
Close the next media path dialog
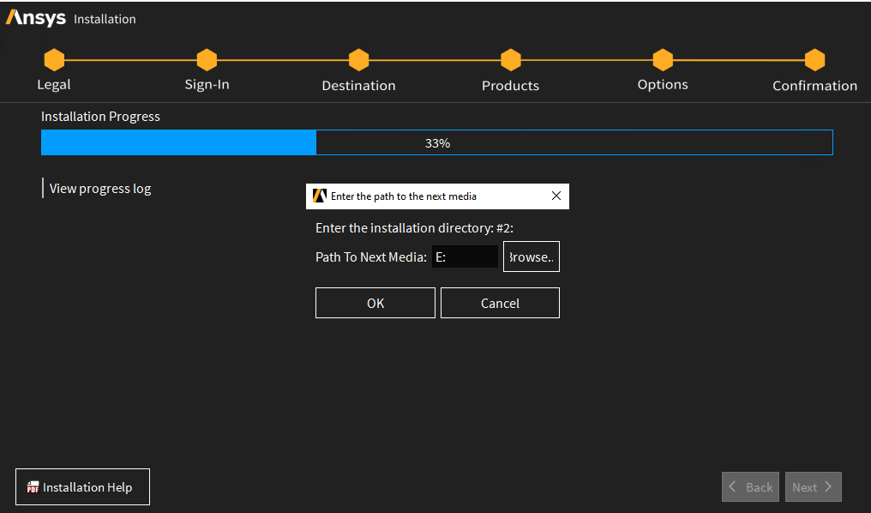pos(556,196)
